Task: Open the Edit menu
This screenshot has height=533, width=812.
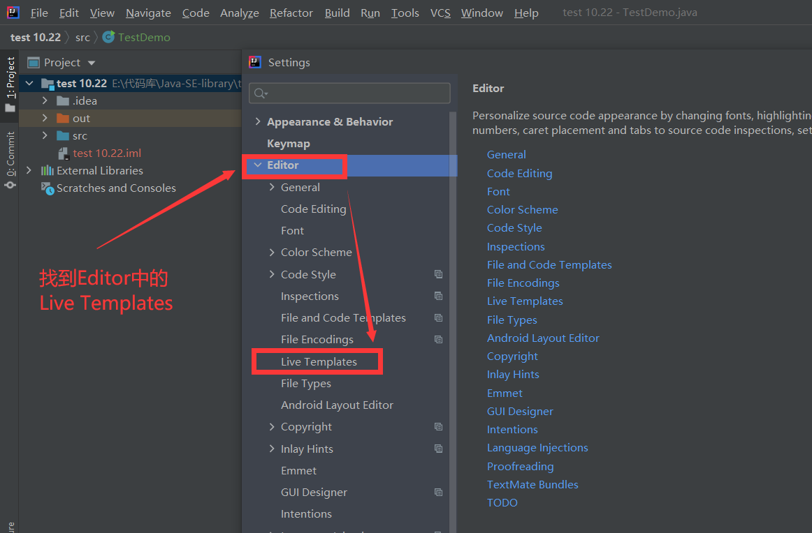Action: coord(69,13)
